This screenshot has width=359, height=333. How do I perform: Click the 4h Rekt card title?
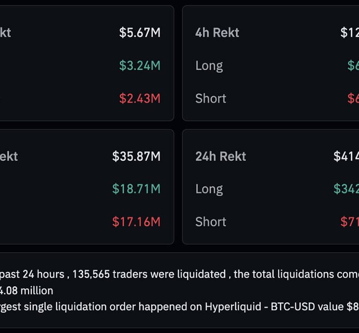[x=217, y=33]
